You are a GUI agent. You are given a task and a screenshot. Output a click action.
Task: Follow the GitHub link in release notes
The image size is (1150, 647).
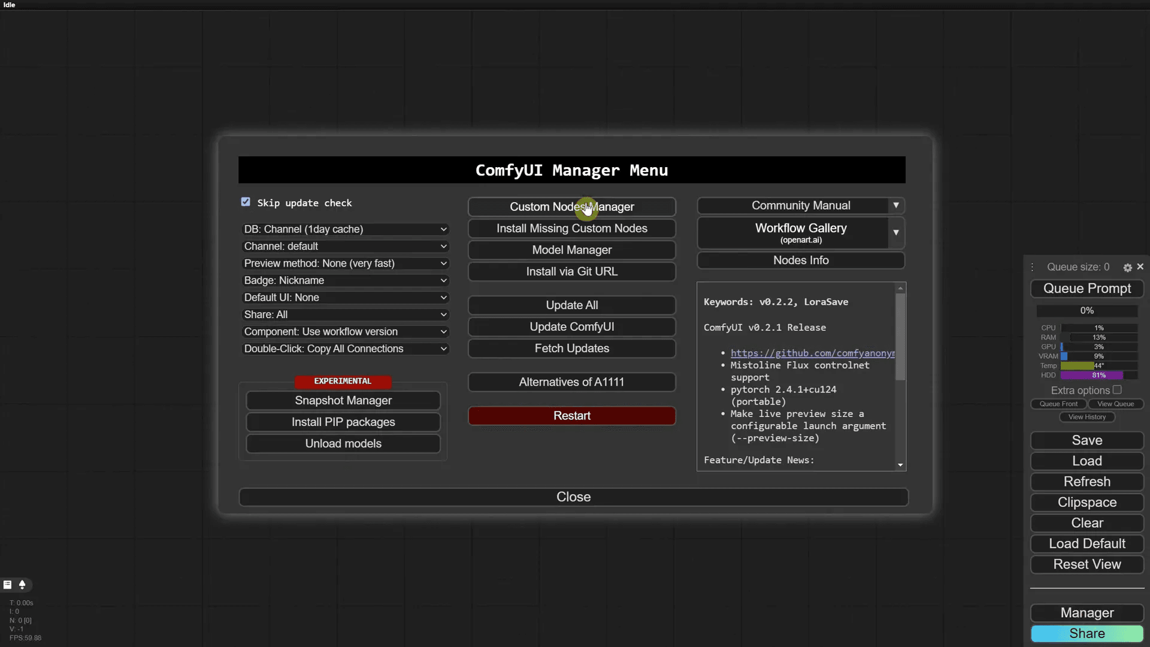pyautogui.click(x=812, y=353)
